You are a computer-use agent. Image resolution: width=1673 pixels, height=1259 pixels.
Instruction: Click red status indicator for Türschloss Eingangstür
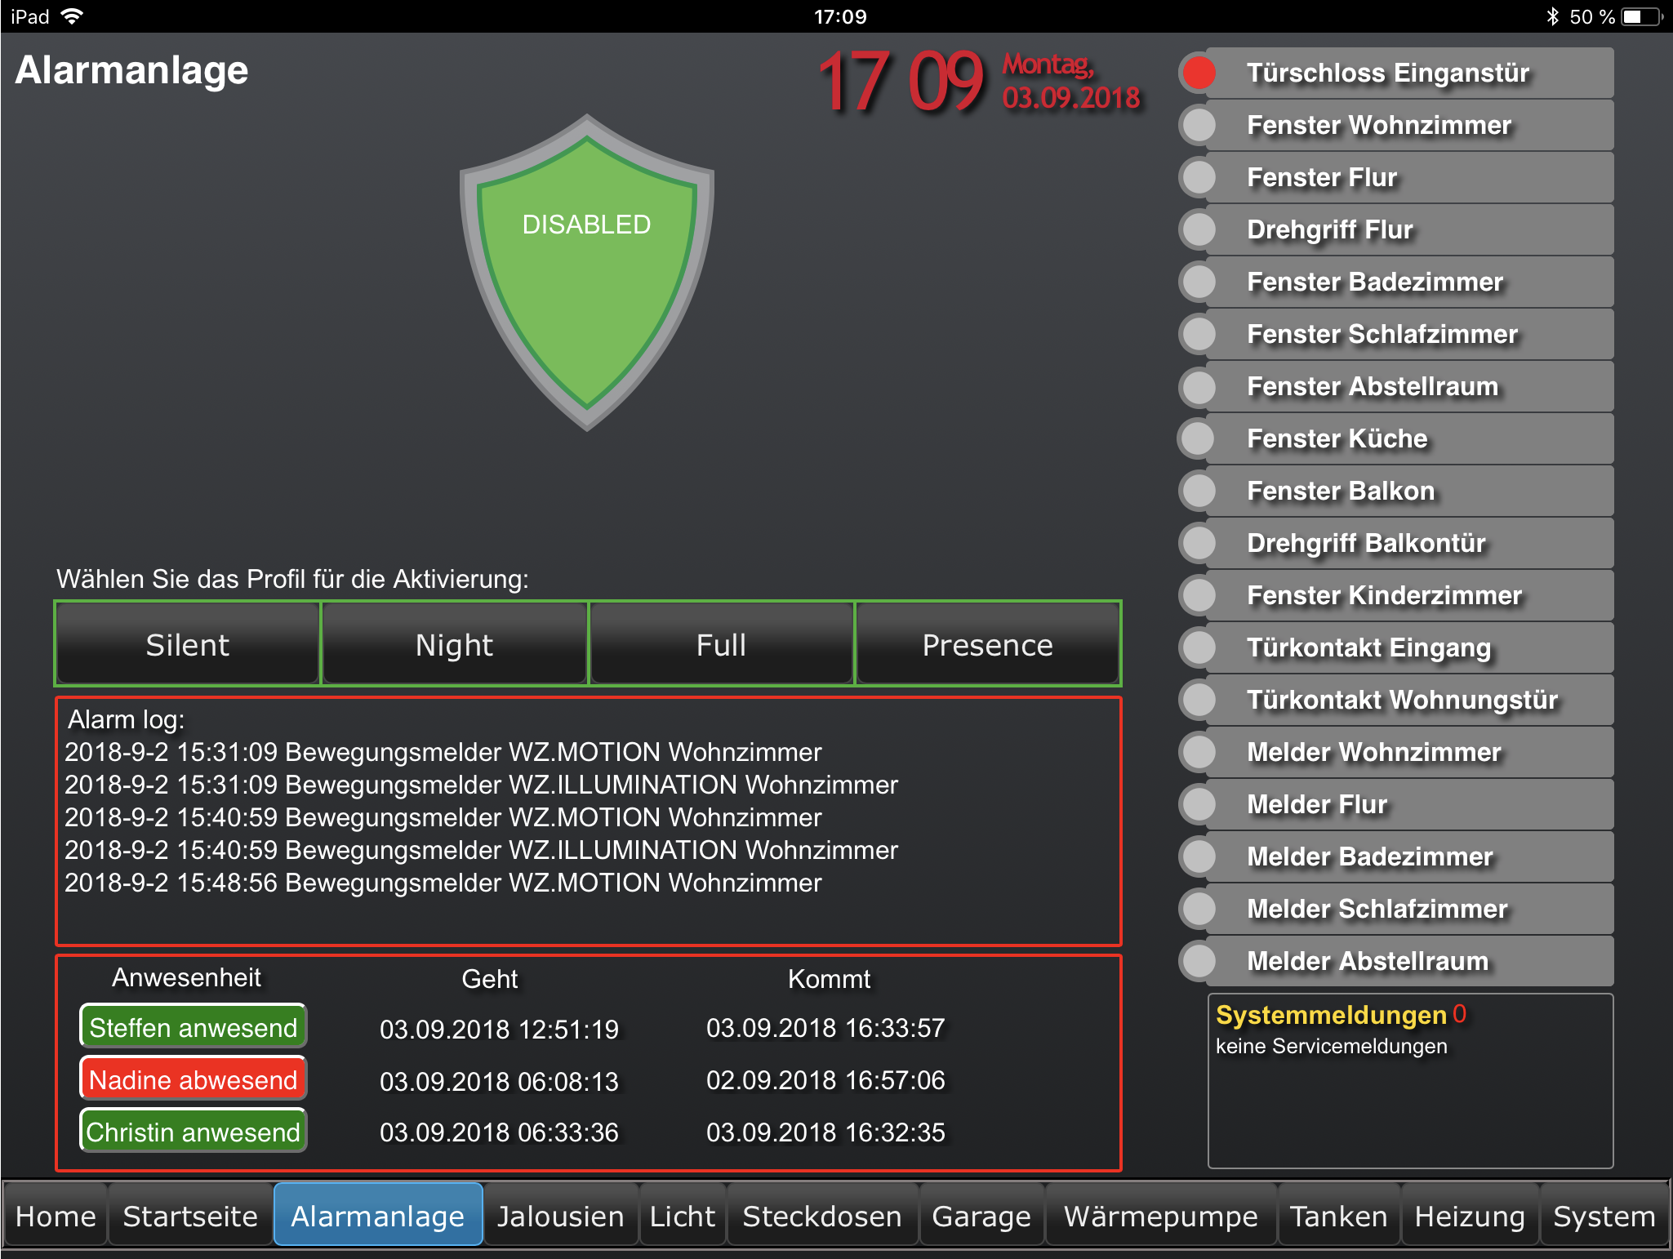pos(1199,73)
